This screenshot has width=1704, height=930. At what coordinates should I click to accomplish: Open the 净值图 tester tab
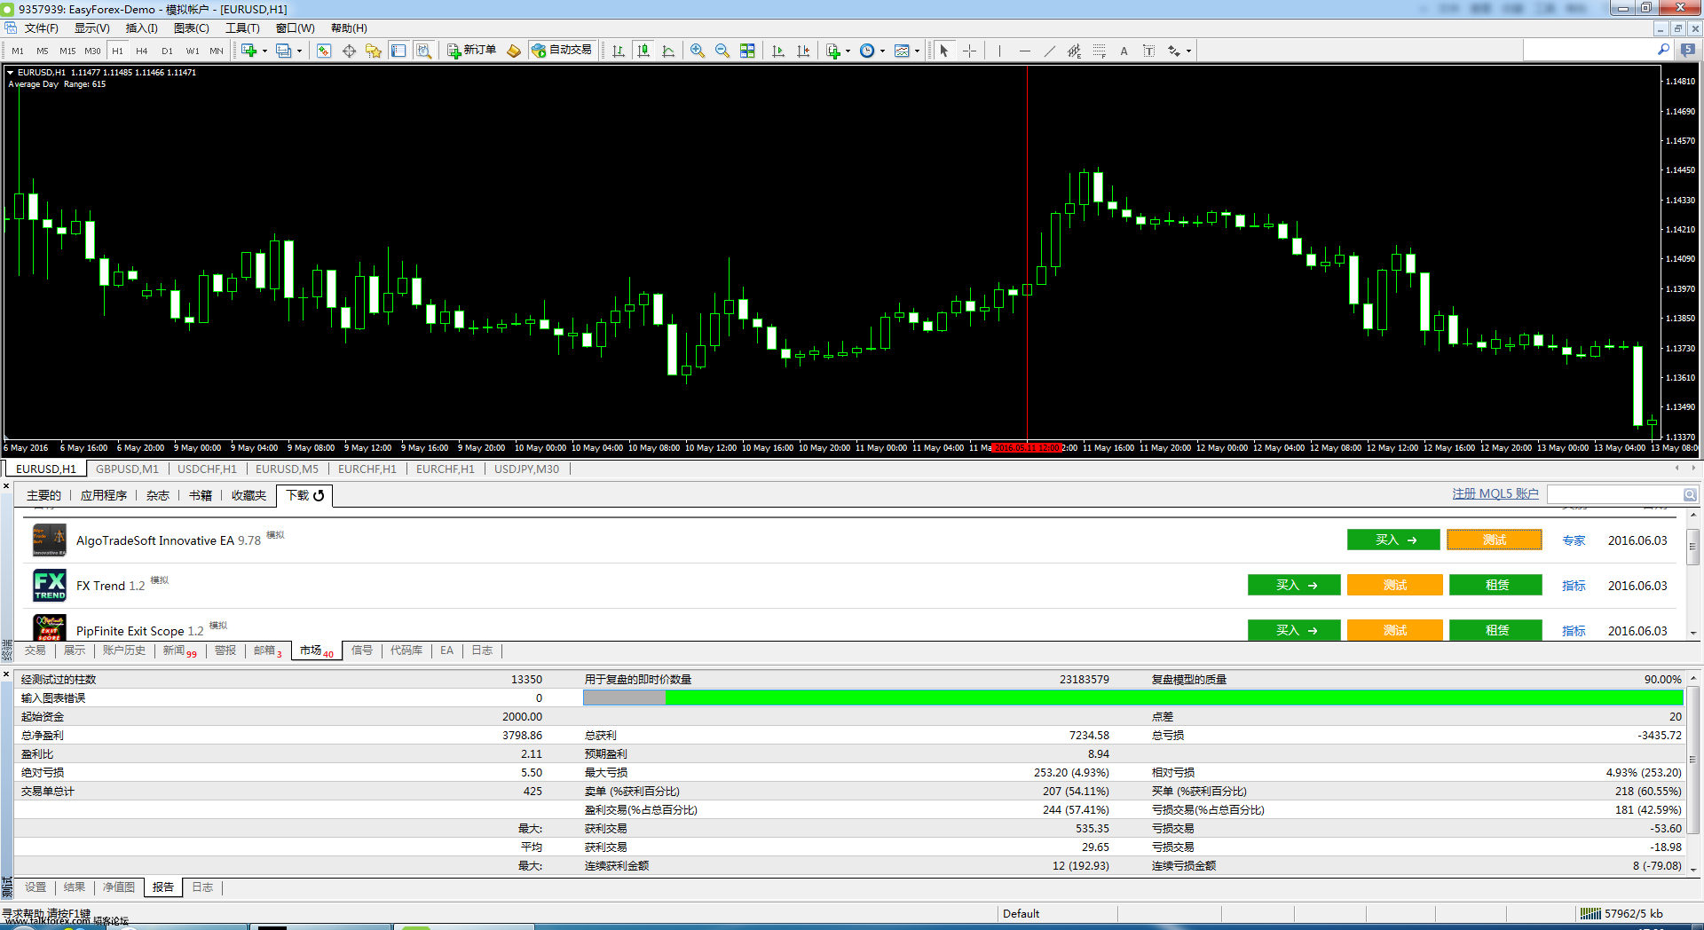point(118,887)
